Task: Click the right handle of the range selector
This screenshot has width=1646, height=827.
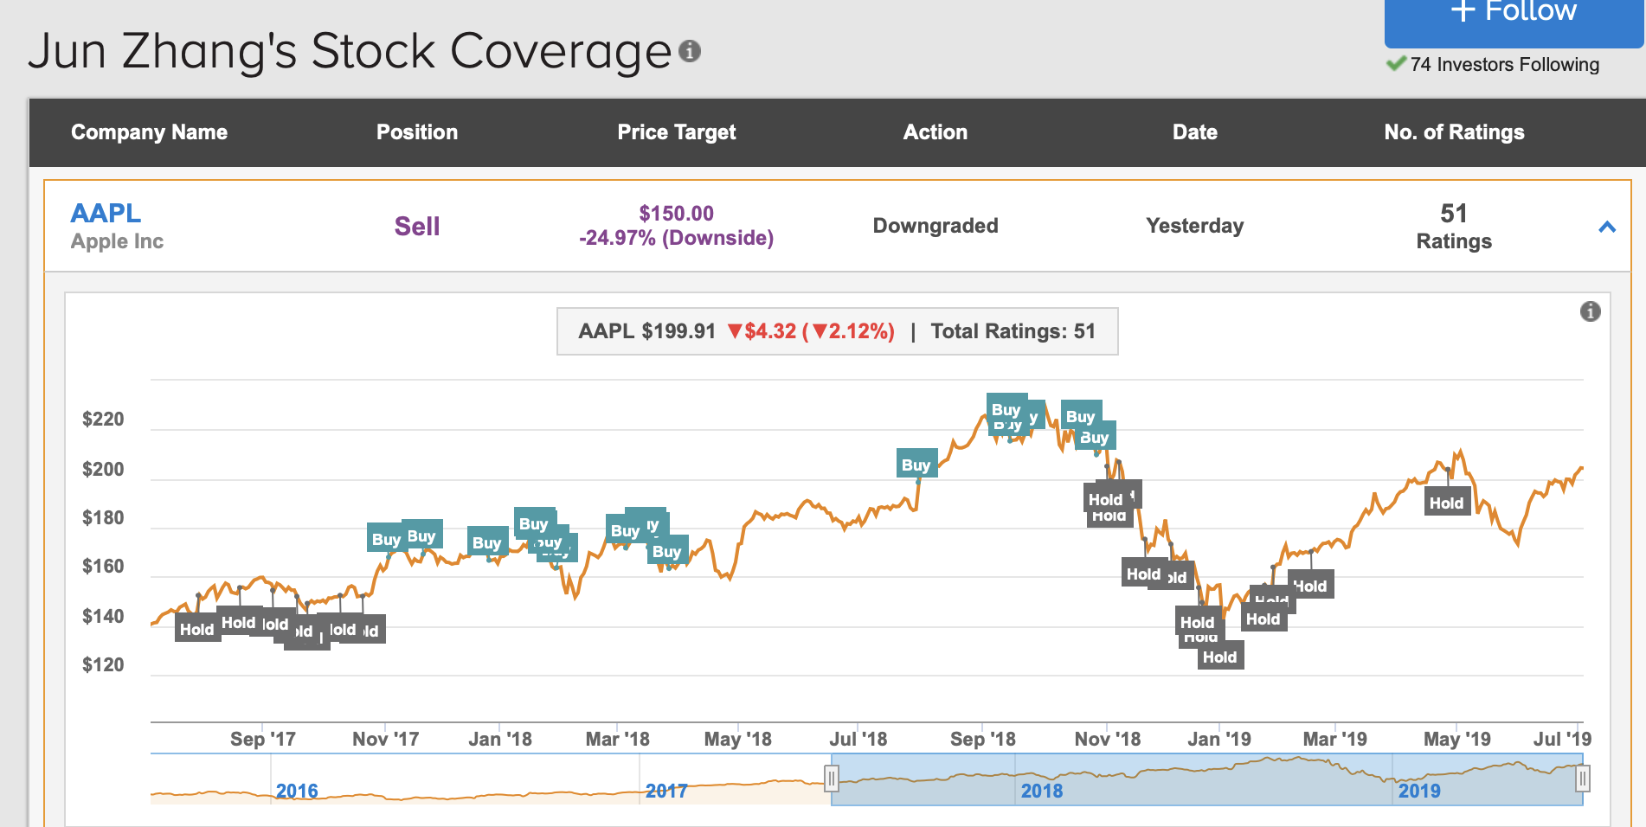Action: pos(1583,779)
